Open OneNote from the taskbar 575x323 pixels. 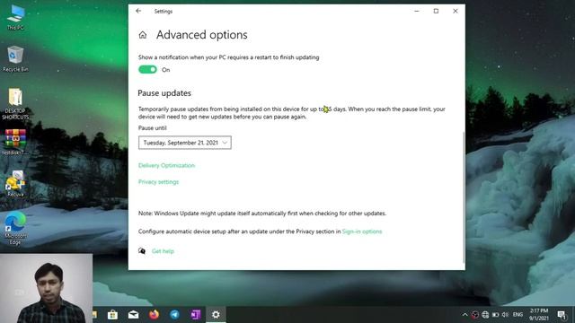(196, 315)
